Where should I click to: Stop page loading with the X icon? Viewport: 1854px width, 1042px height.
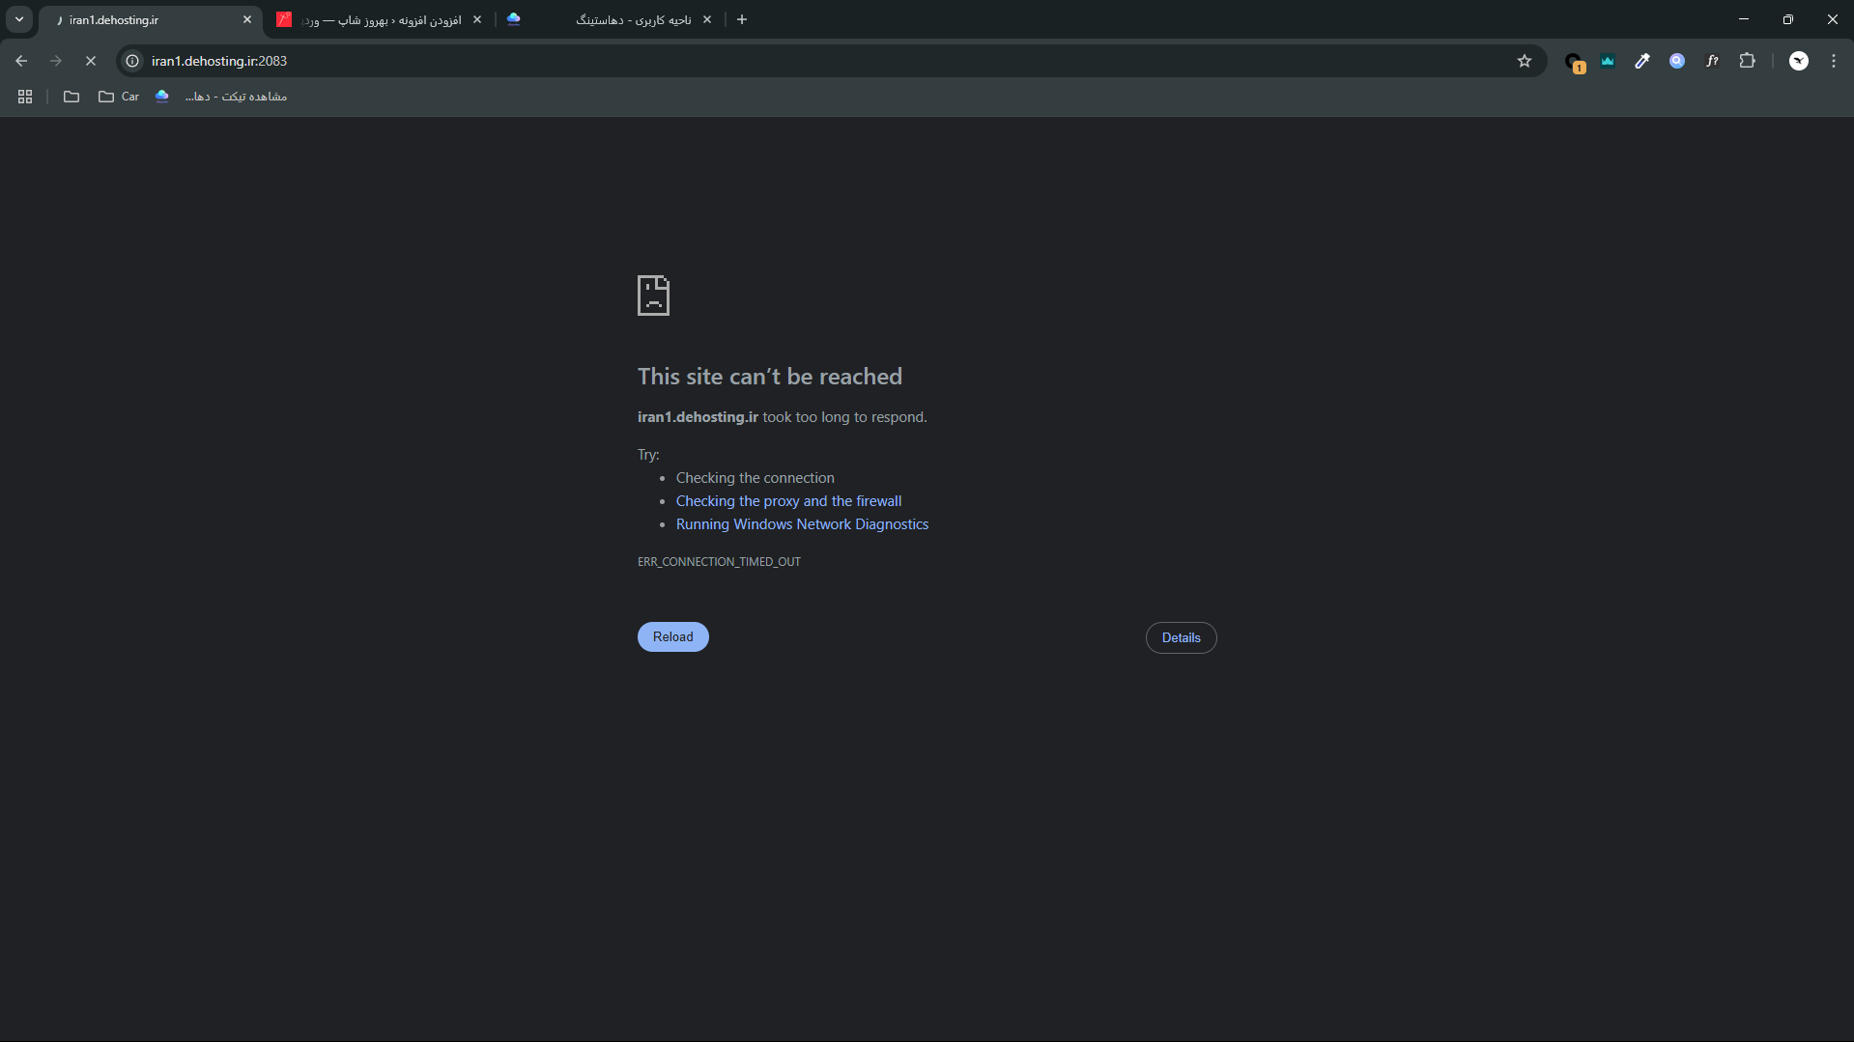click(x=91, y=61)
